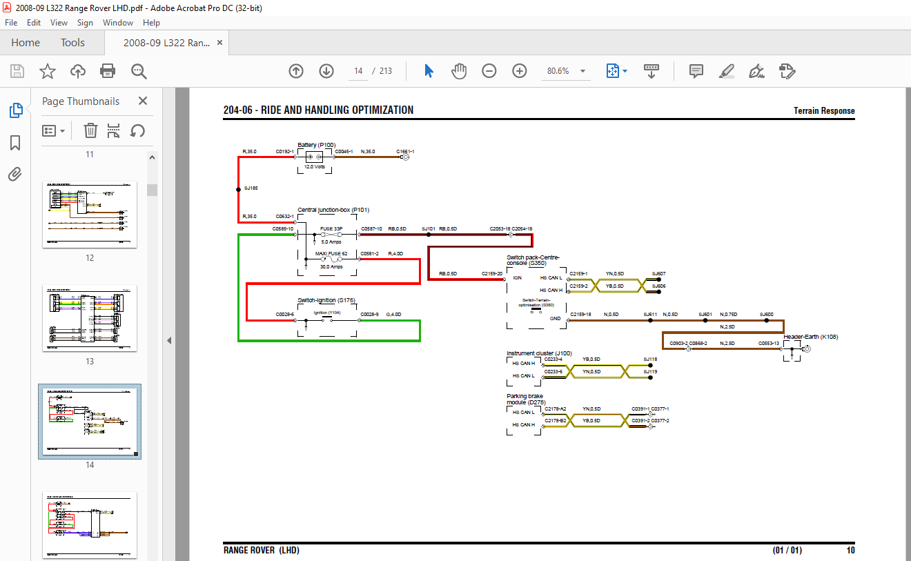The width and height of the screenshot is (911, 561).
Task: Switch to the Tools tab
Action: 72,43
